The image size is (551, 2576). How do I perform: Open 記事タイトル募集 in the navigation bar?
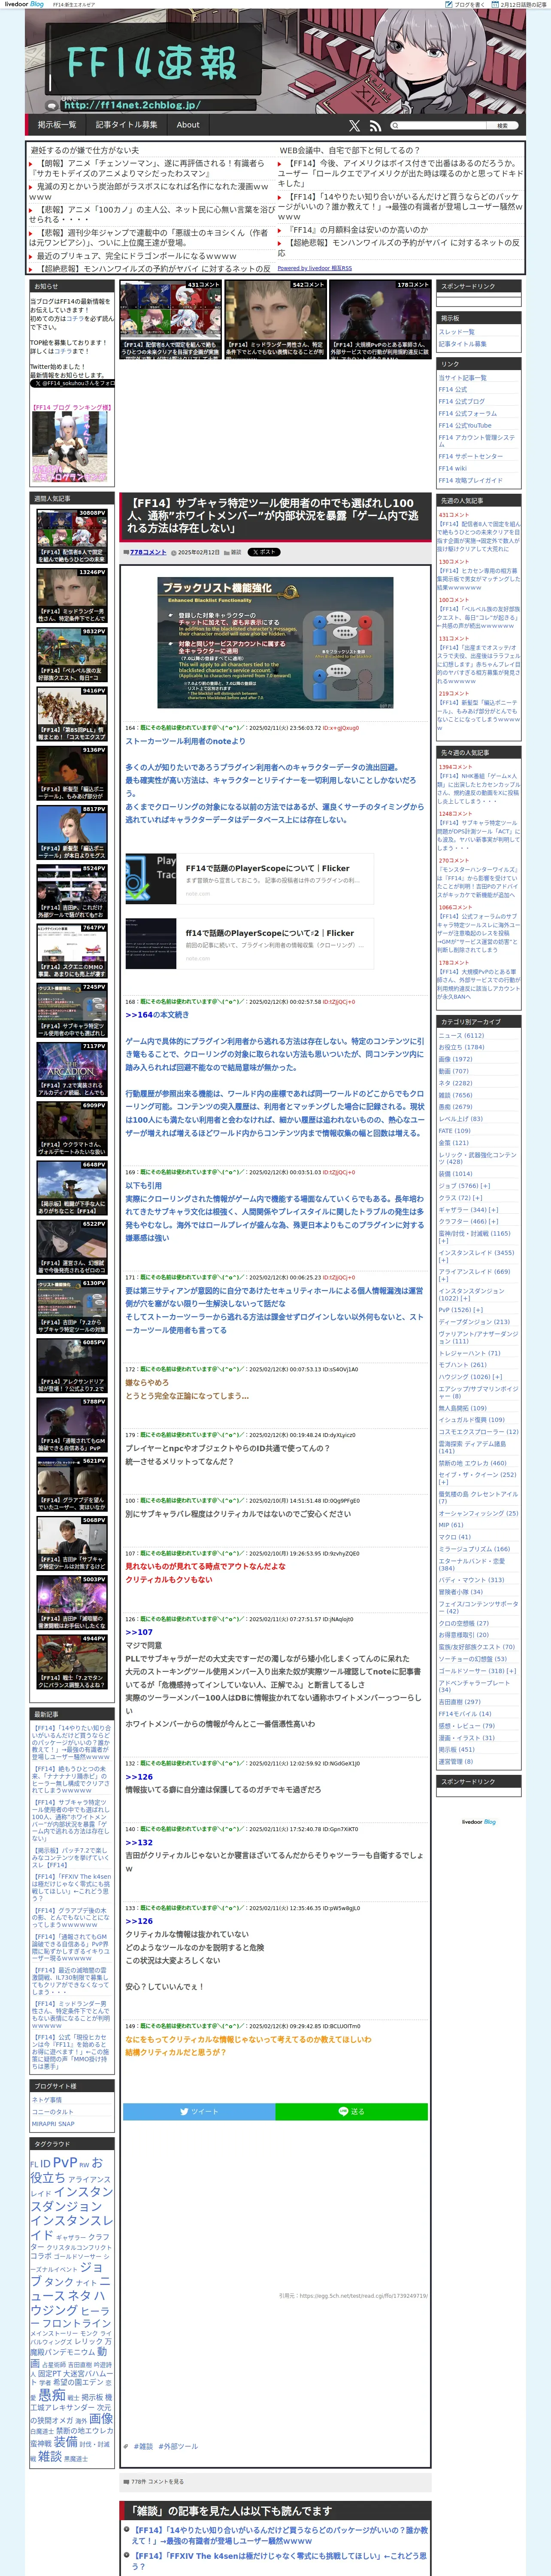(126, 125)
